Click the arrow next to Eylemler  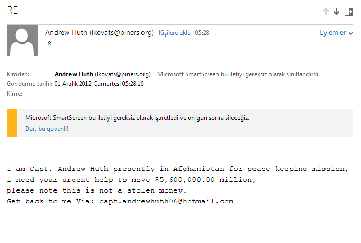coord(351,33)
